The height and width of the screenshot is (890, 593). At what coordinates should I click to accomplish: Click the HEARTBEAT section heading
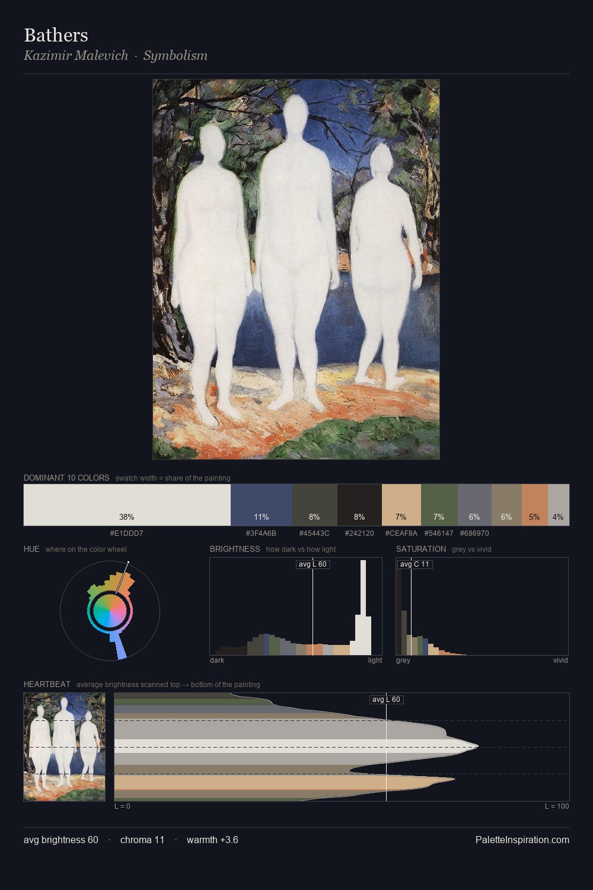click(x=47, y=684)
